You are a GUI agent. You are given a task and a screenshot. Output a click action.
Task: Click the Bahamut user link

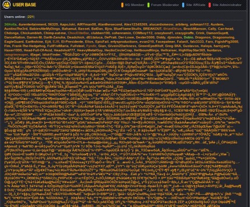[68, 29]
